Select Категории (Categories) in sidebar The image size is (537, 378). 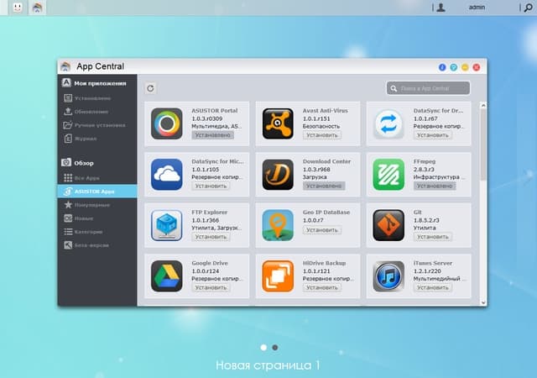coord(97,232)
